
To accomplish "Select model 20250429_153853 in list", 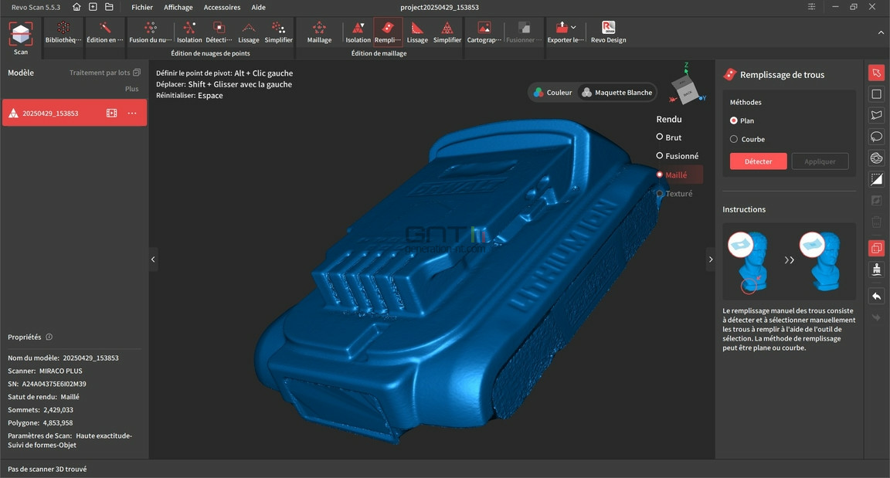I will tap(74, 113).
